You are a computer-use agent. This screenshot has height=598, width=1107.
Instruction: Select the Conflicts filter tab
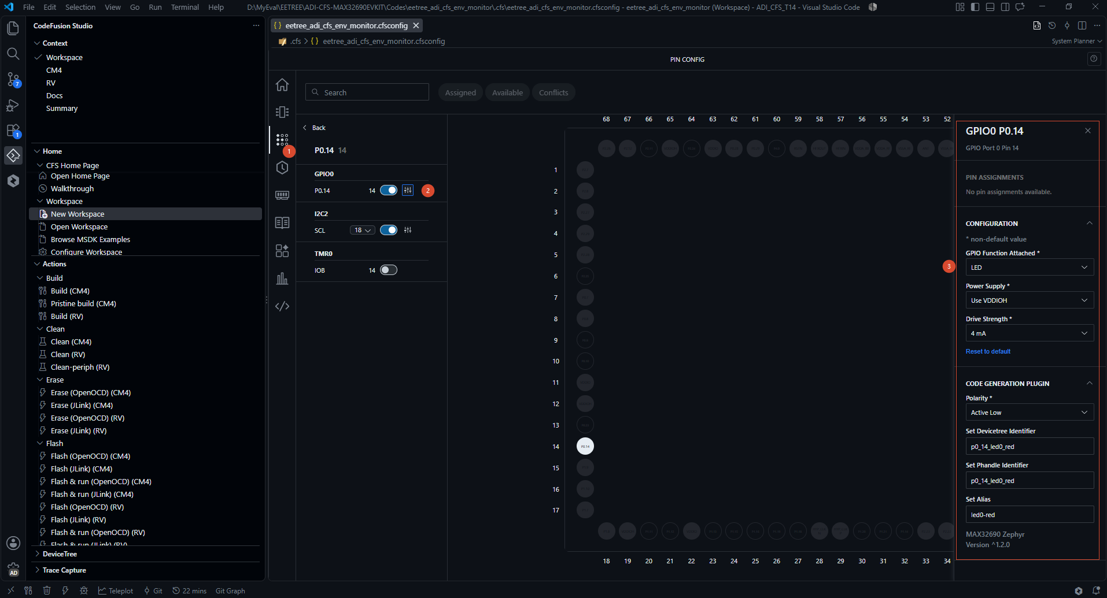pos(553,92)
